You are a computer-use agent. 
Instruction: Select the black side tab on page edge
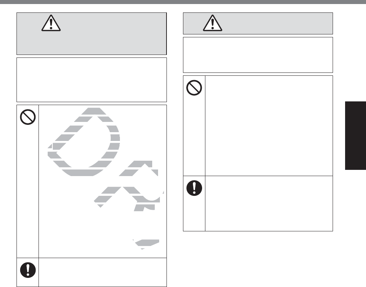click(x=355, y=135)
